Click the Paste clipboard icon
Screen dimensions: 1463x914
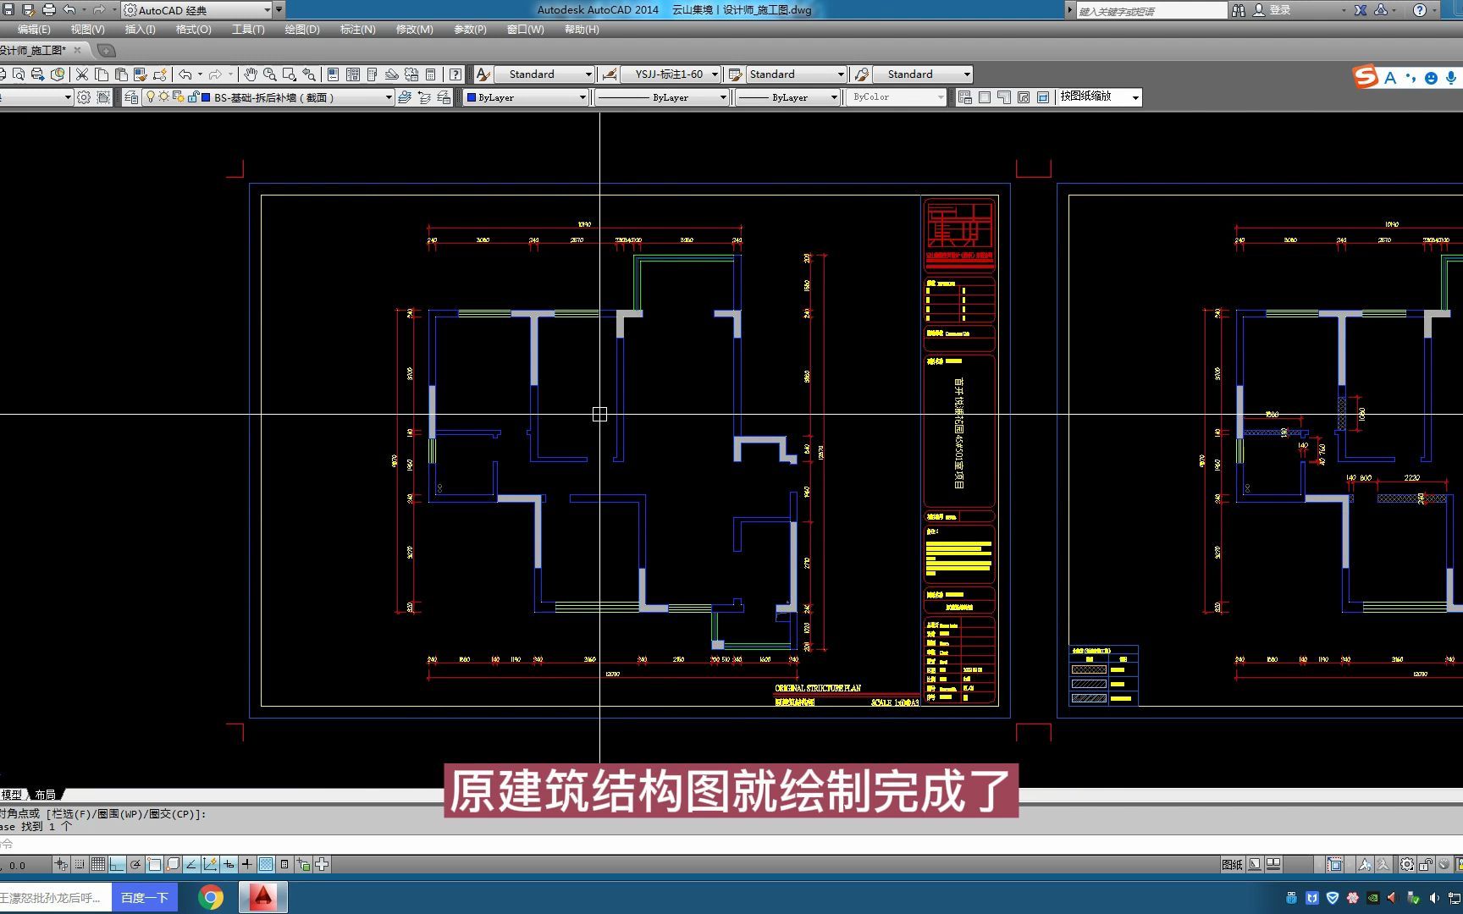click(x=121, y=74)
